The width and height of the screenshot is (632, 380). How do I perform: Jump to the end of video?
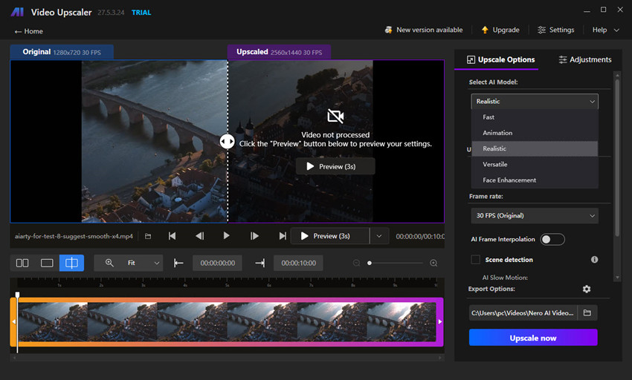(283, 236)
